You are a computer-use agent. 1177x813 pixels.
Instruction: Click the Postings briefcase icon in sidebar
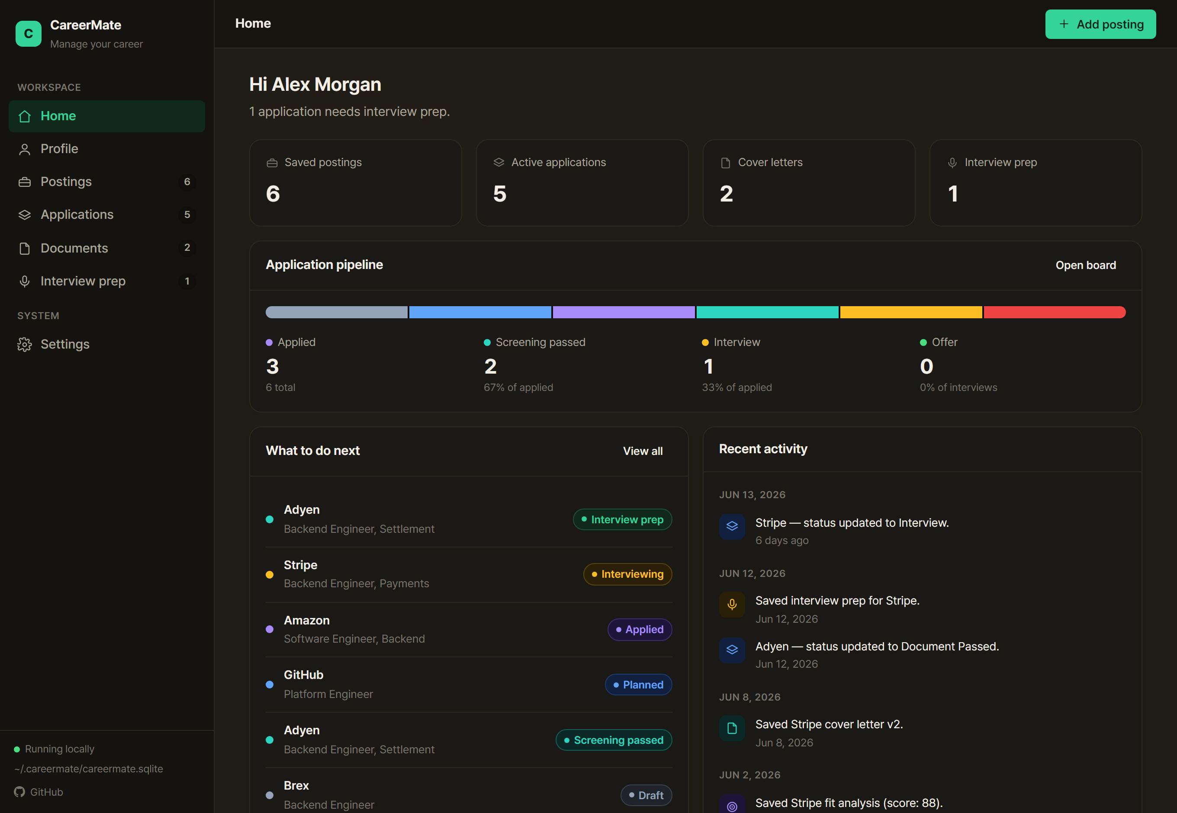(x=25, y=182)
